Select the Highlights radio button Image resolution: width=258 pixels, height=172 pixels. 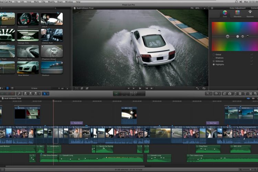point(214,64)
